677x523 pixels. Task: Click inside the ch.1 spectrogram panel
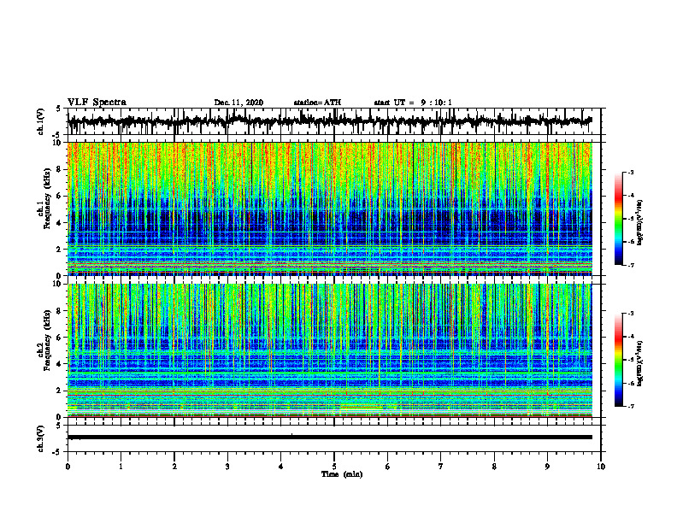point(330,209)
